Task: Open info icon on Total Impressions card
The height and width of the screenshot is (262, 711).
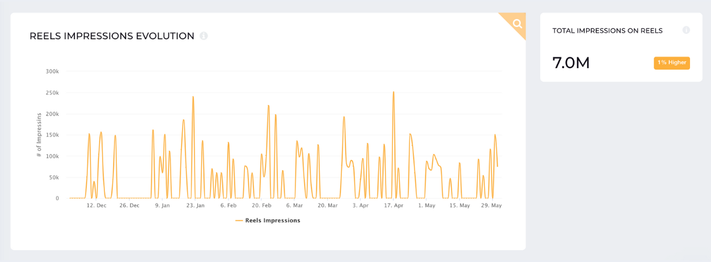Action: (686, 30)
